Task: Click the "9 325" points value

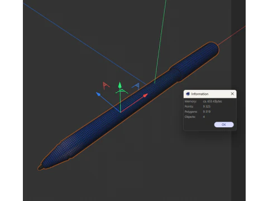Action: click(207, 107)
